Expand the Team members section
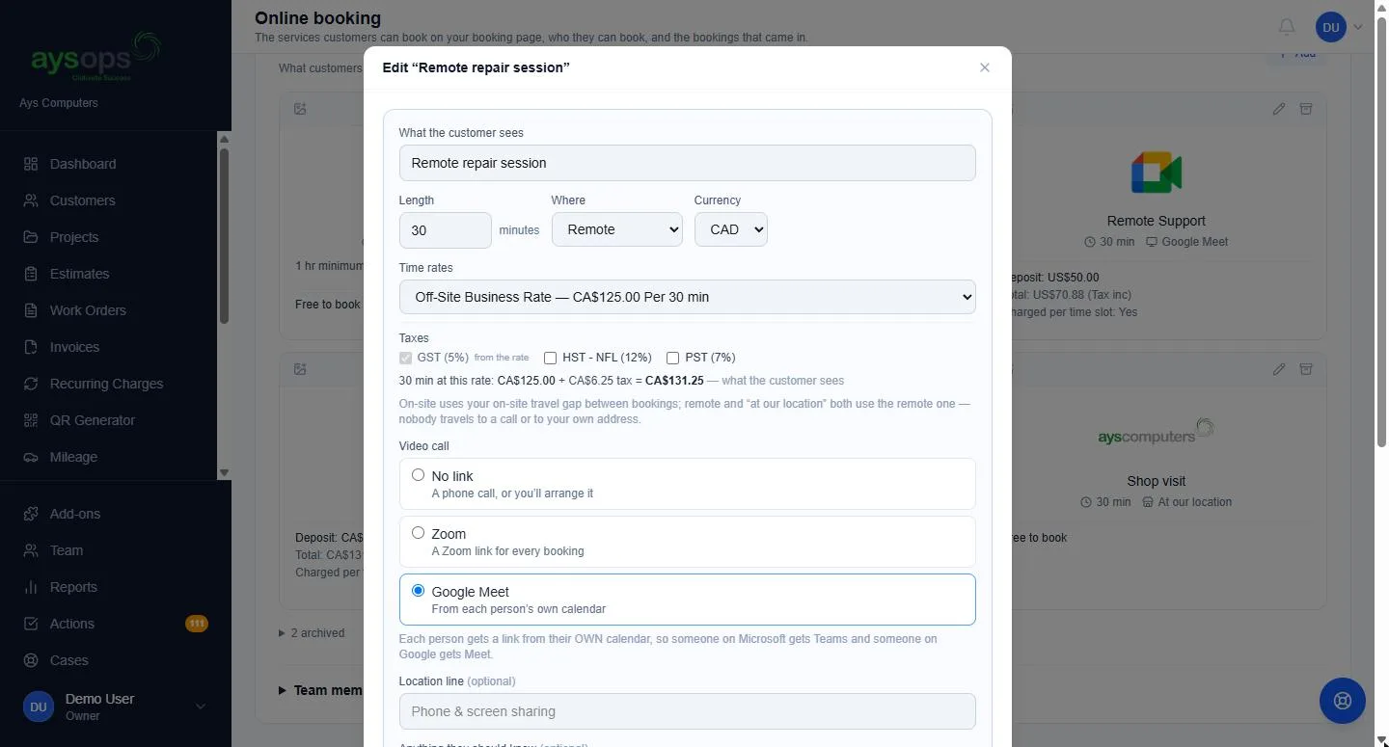This screenshot has width=1389, height=747. (320, 690)
